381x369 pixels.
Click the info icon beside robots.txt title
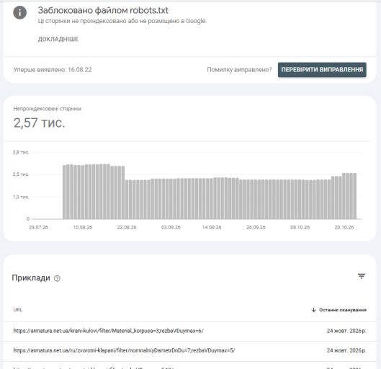[x=19, y=12]
